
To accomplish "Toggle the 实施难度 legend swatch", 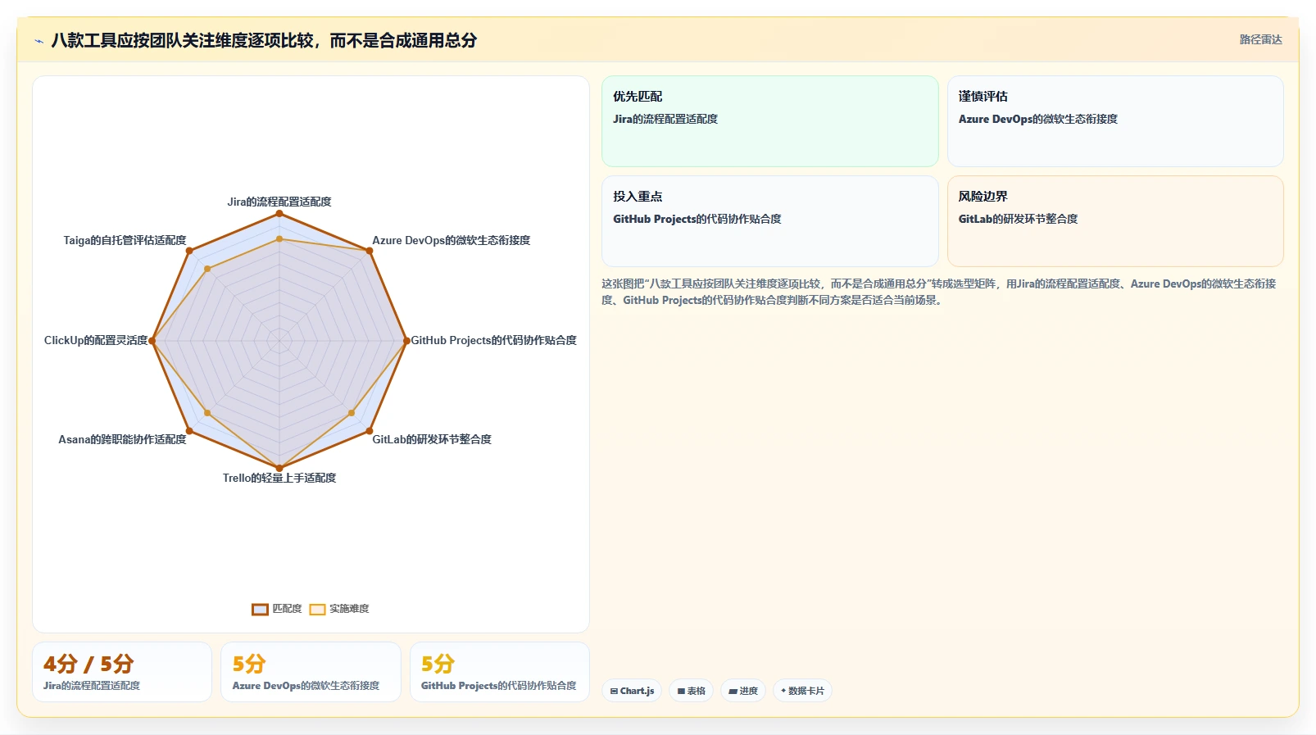I will tap(317, 609).
